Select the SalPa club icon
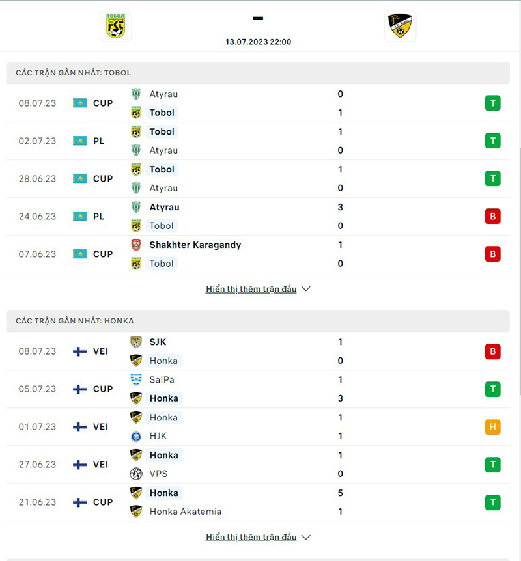Image resolution: width=521 pixels, height=561 pixels. pyautogui.click(x=137, y=379)
